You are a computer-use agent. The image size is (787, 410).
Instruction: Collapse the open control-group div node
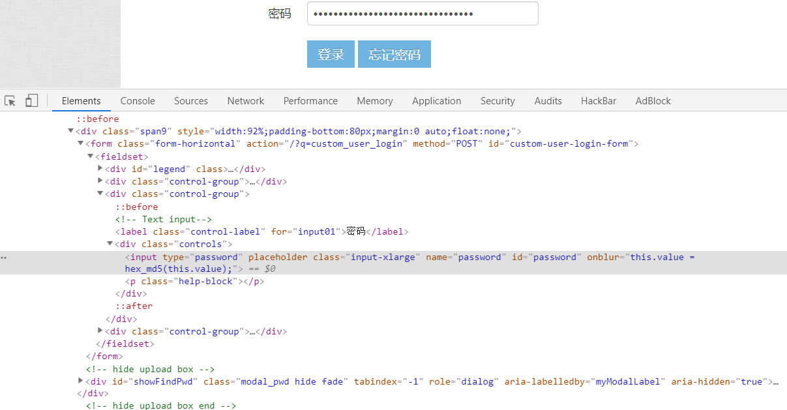point(100,194)
